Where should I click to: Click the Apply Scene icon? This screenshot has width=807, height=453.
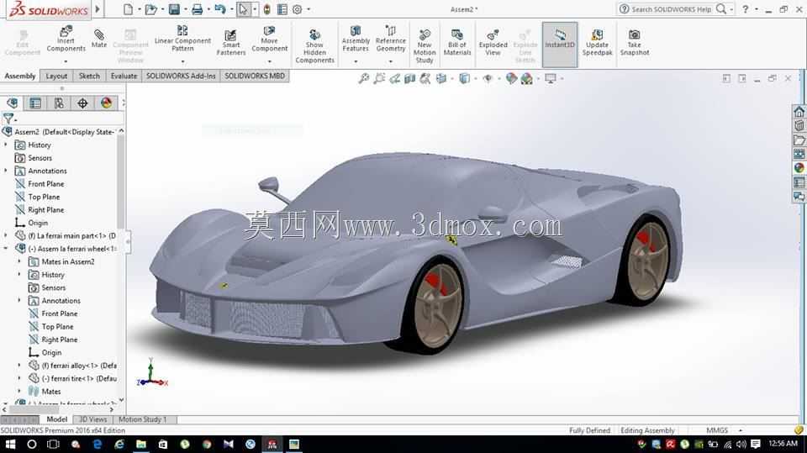(526, 79)
